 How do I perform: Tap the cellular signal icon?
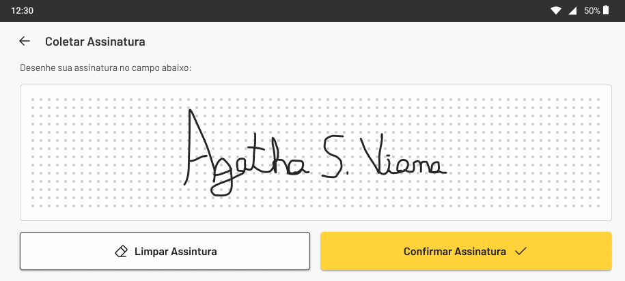(x=573, y=11)
